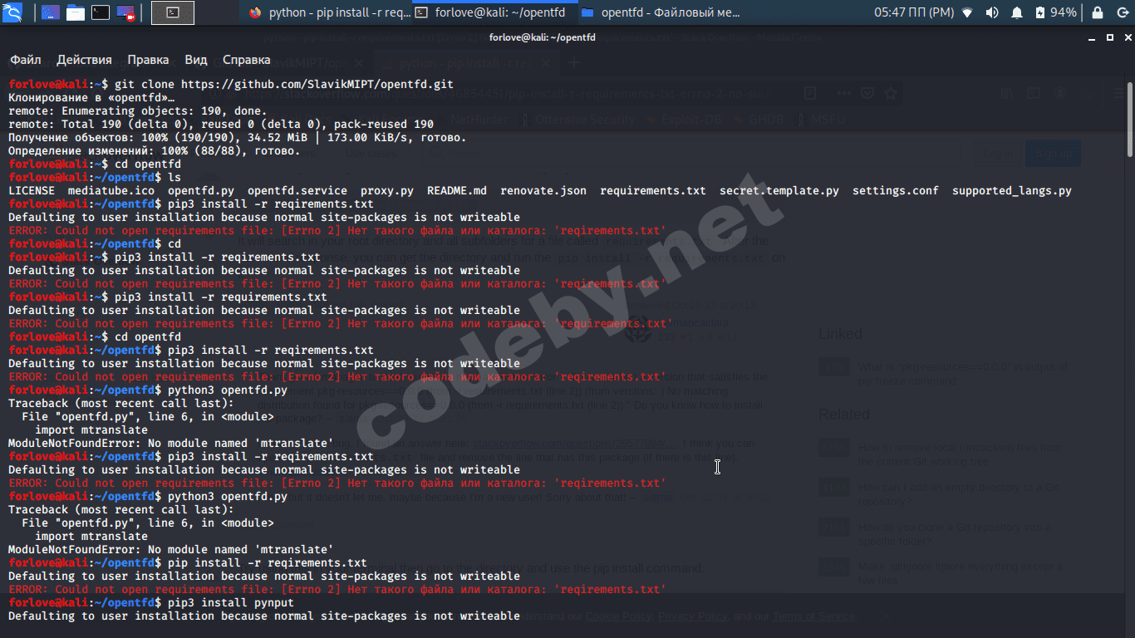Open the Kali dragon applications menu
Screen dimensions: 1135x638
point(12,12)
